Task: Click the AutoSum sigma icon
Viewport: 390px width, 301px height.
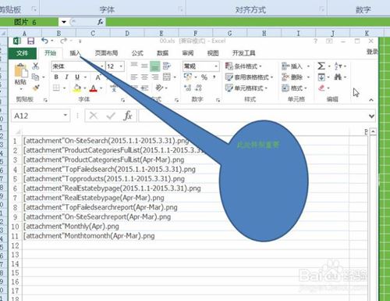Action: [x=321, y=66]
